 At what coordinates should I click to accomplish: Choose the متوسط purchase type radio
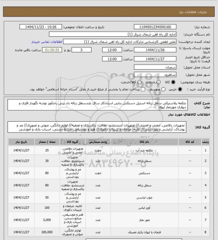coord(163,89)
